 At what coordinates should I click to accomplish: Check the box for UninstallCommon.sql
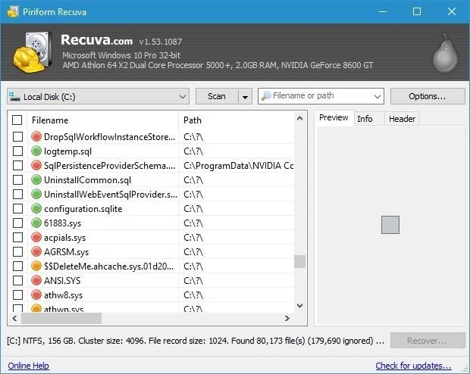tap(17, 179)
